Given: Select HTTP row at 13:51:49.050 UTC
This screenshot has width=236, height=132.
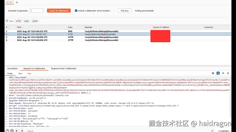Looking at the screenshot, I should pos(118,34).
